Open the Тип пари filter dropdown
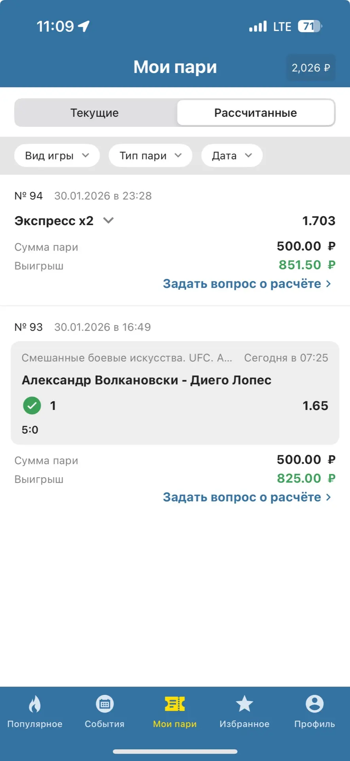The image size is (350, 761). click(x=150, y=155)
